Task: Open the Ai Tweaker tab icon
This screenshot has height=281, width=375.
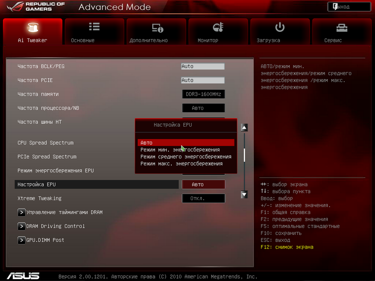Action: tap(32, 28)
